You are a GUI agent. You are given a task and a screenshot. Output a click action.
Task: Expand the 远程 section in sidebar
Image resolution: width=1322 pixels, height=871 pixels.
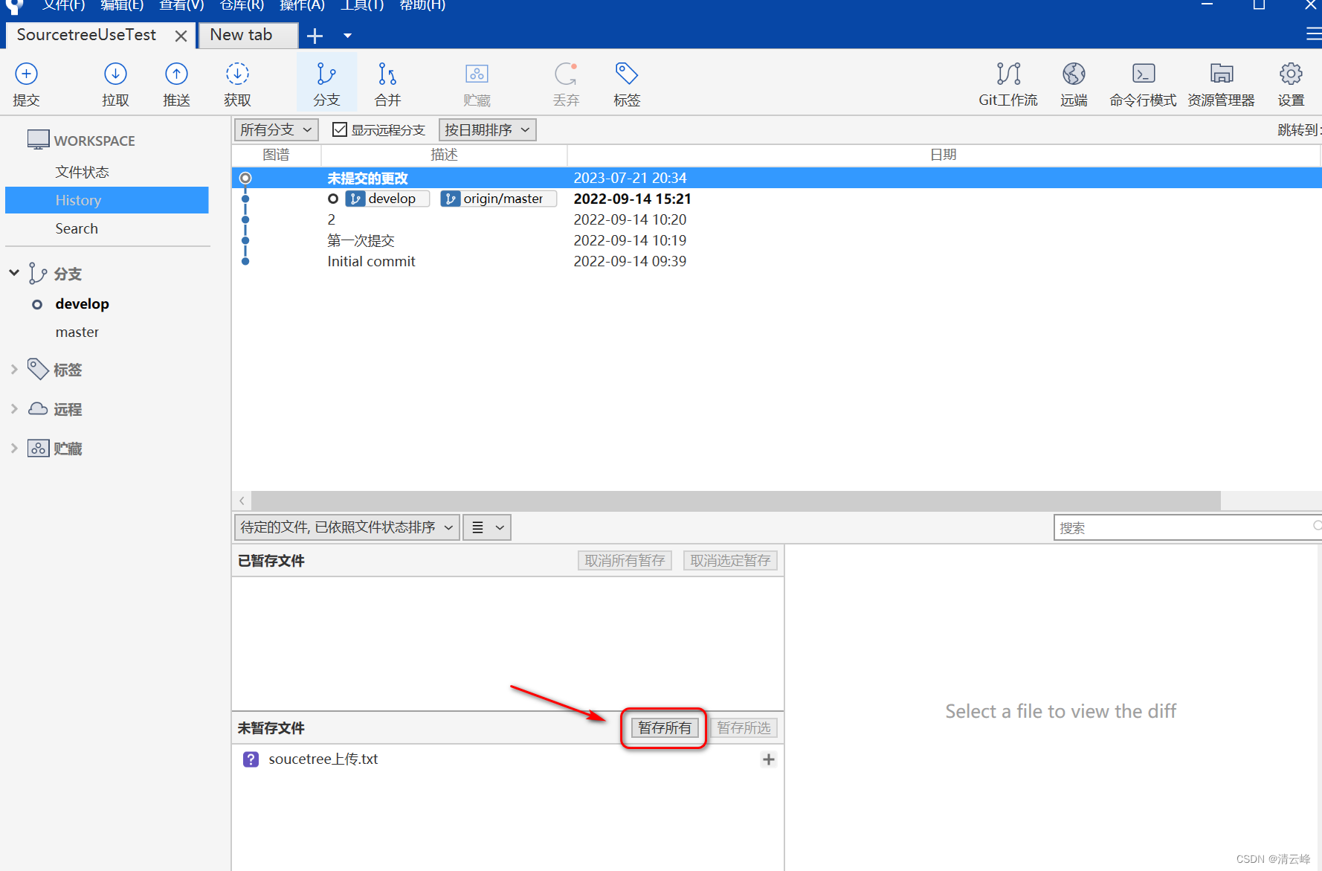[x=14, y=408]
